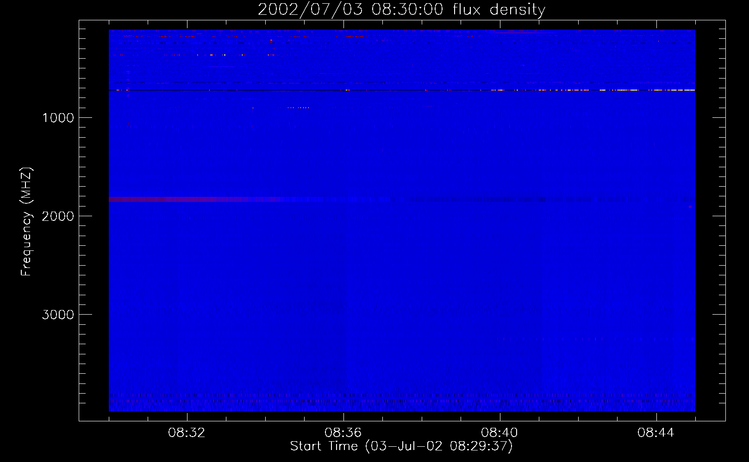Select the 'Frequency (MHZ)' axis label

click(x=27, y=222)
